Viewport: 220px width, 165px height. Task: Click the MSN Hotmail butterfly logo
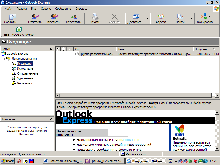180,129
